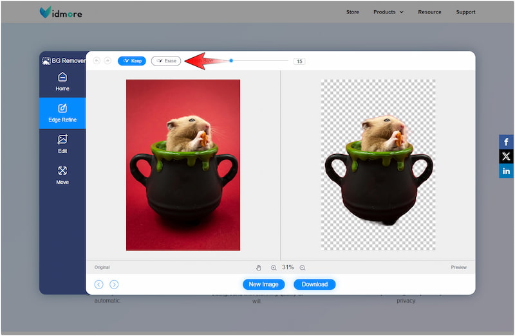
Task: Select the hand pan tool
Action: point(259,267)
